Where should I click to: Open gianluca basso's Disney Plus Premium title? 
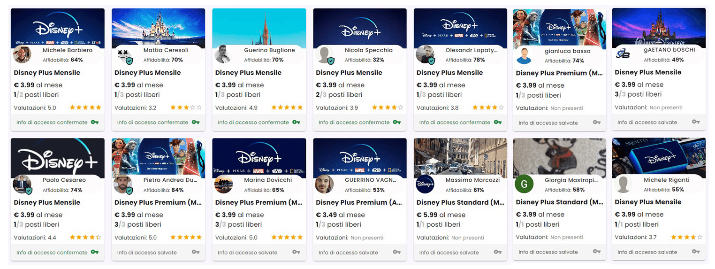559,73
